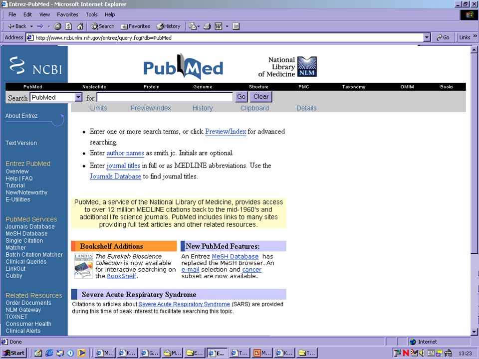
Task: Open the Edit menu
Action: (x=27, y=14)
